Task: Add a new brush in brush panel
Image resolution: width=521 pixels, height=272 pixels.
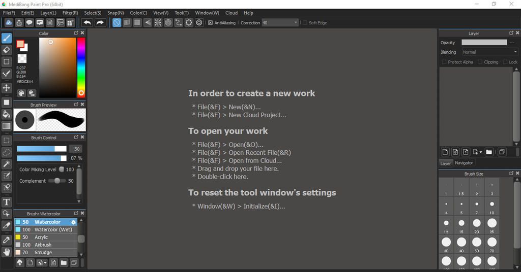Action: 30,263
